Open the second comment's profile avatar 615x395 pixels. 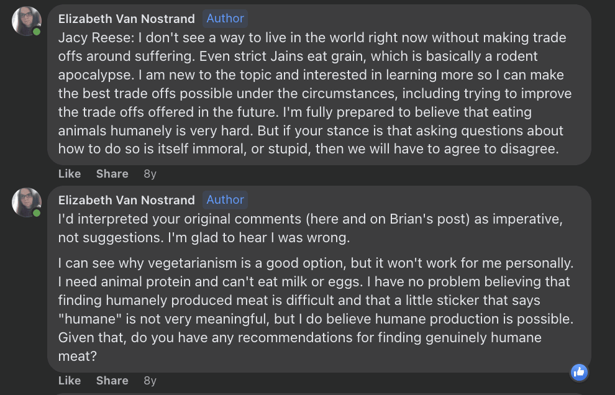(x=27, y=202)
